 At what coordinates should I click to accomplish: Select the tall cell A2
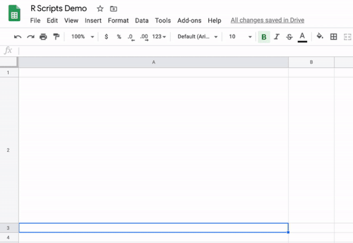click(154, 150)
